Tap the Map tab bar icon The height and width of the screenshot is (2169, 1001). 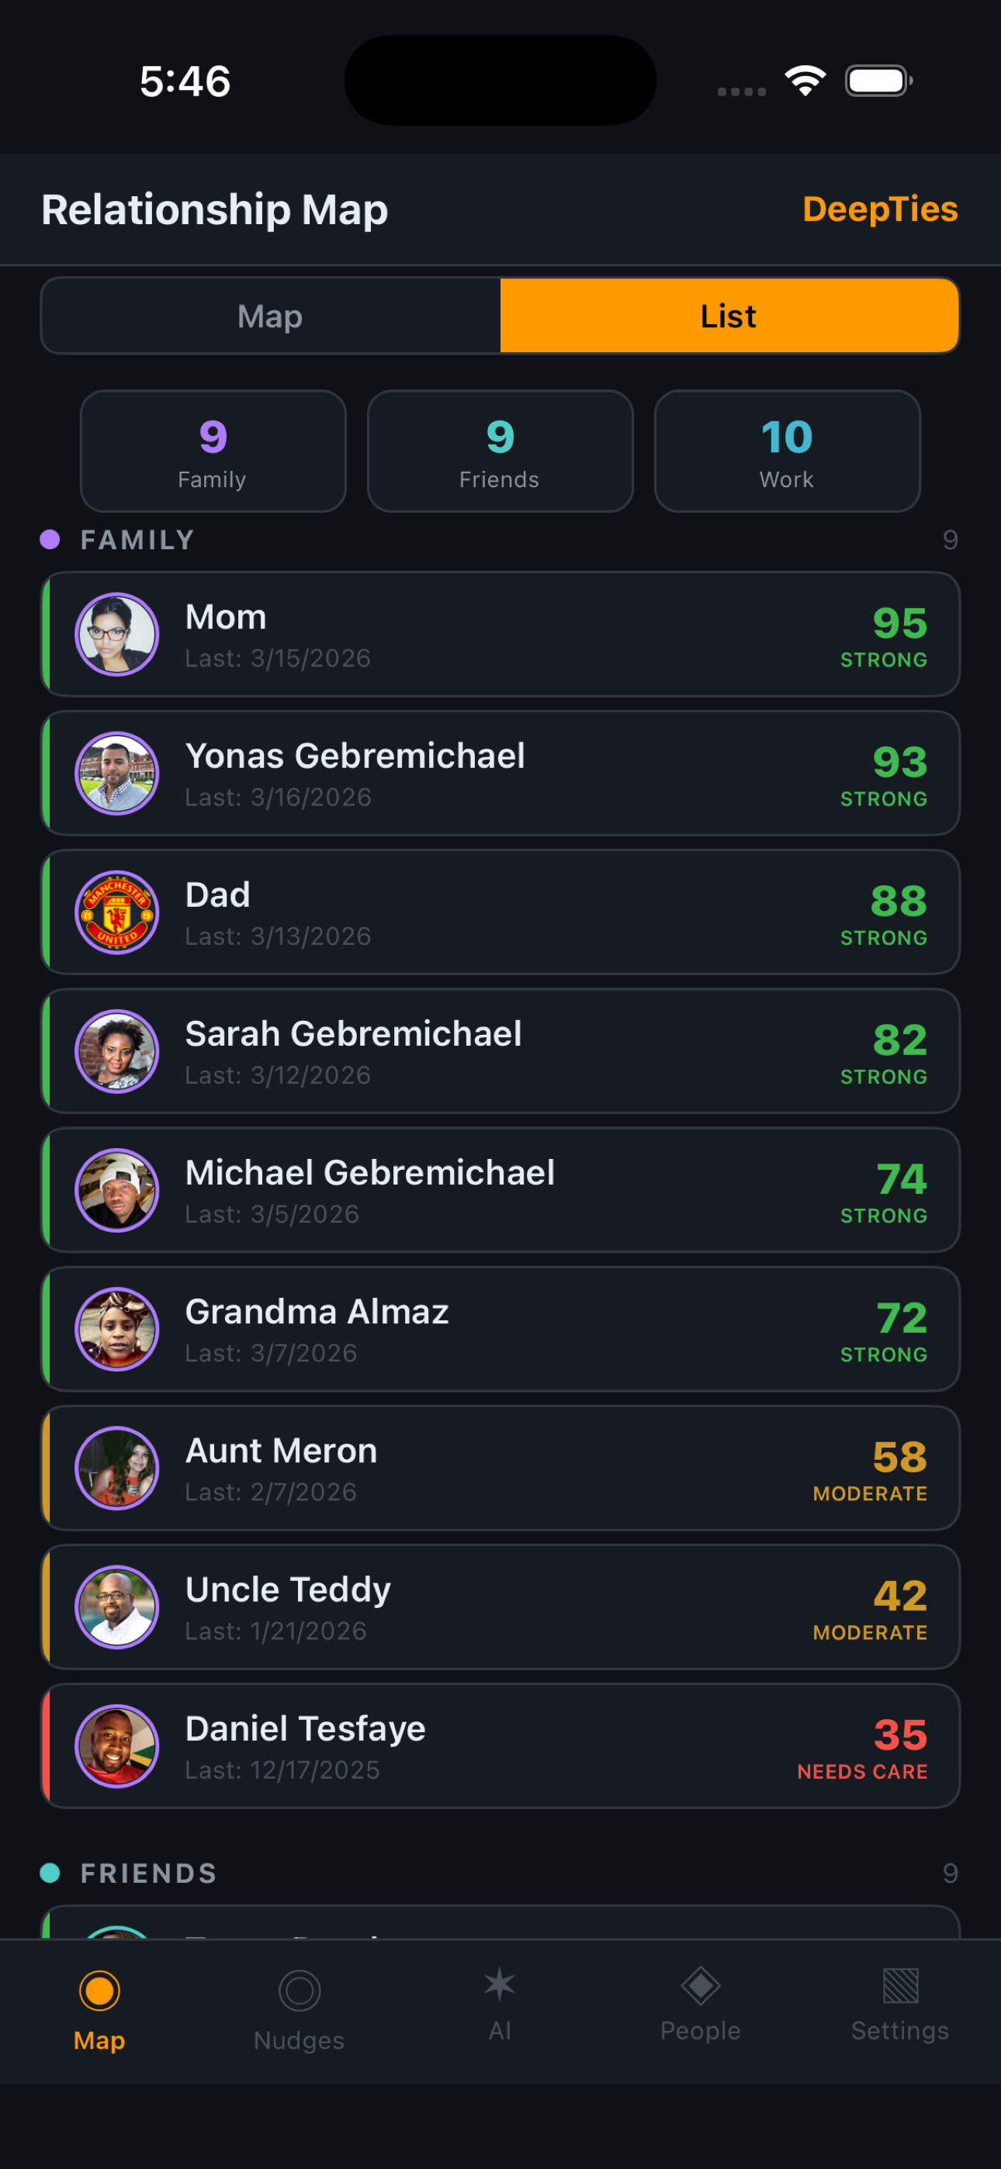(x=99, y=1991)
